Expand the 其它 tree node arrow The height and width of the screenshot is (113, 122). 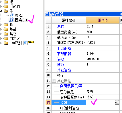pos(1,34)
